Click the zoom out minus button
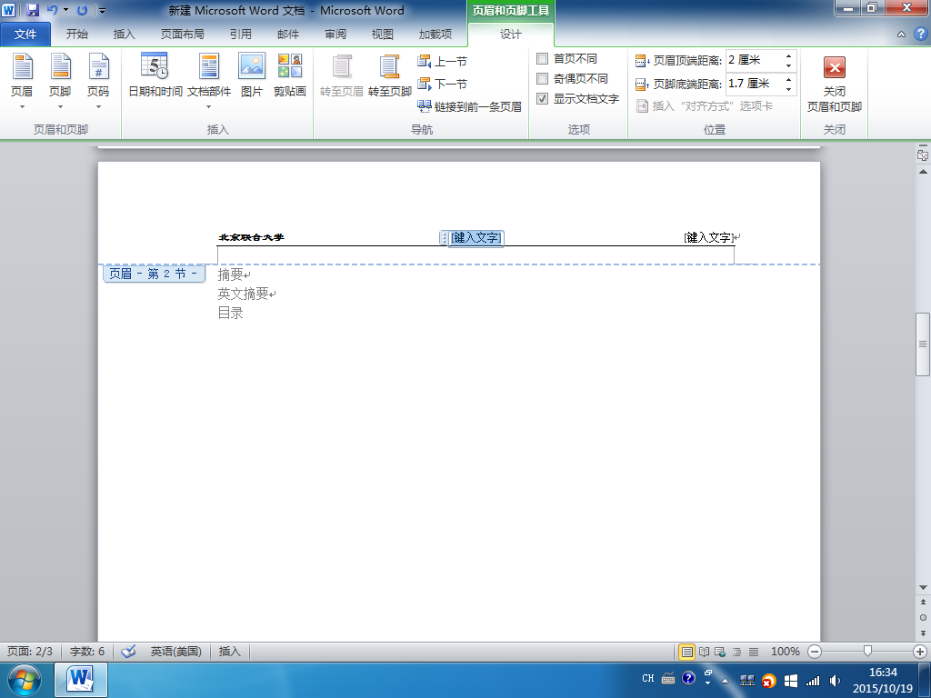This screenshot has height=698, width=931. tap(815, 652)
